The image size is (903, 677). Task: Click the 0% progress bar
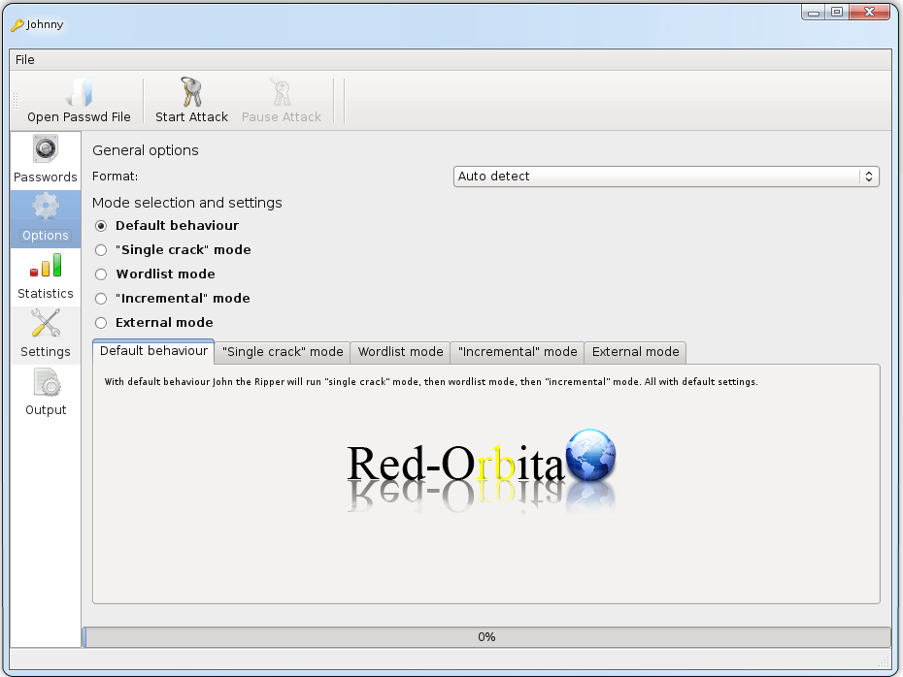coord(486,636)
